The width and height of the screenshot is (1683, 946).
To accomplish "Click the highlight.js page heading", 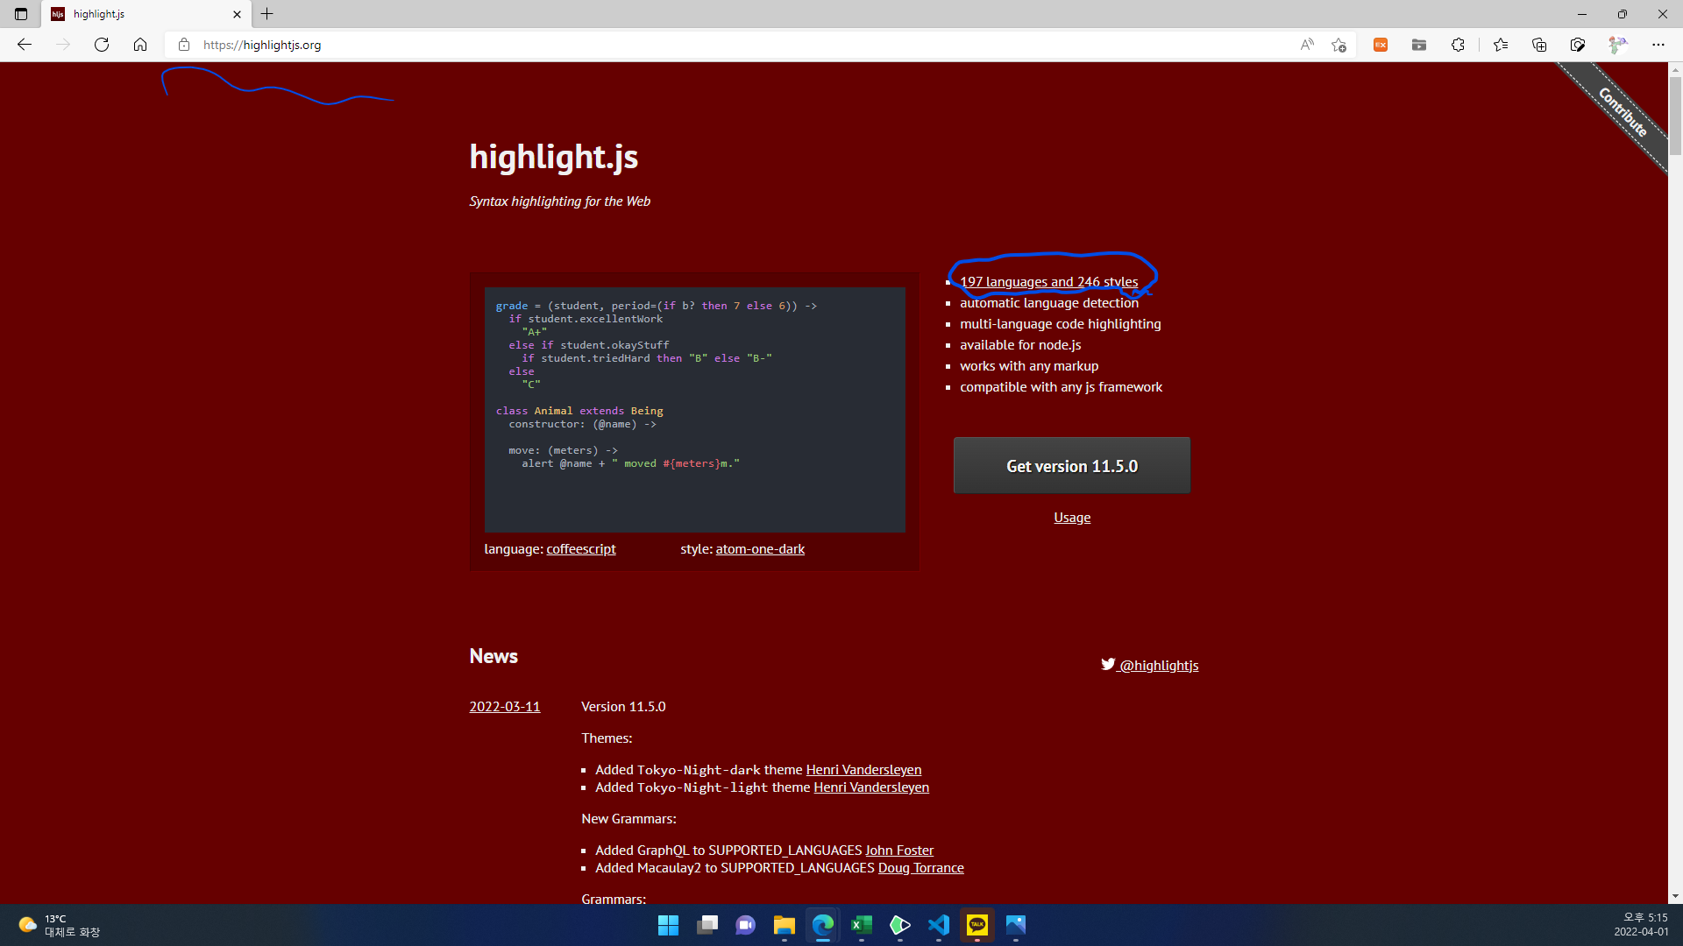I will pos(554,157).
